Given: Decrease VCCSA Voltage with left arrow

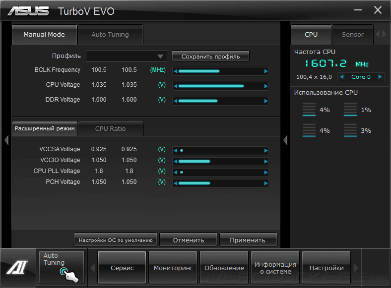Looking at the screenshot, I should (x=175, y=151).
